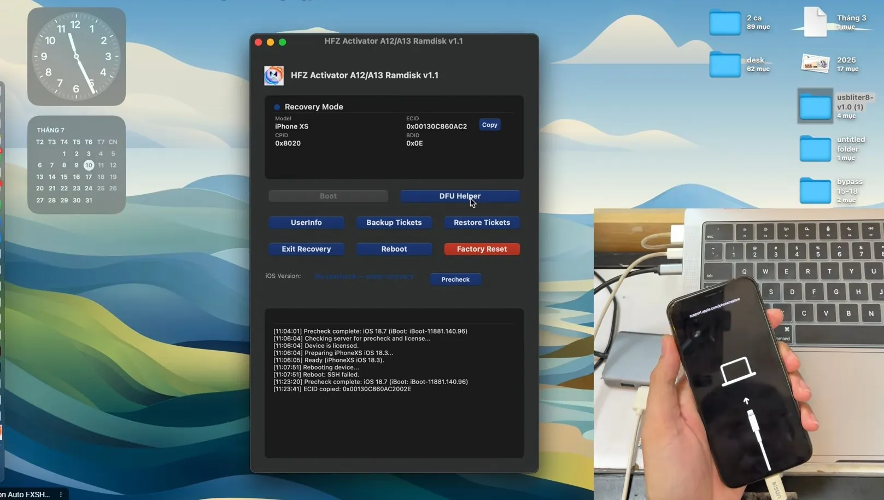Click the 'Recovery Mode' status heading
The image size is (884, 500).
tap(314, 107)
